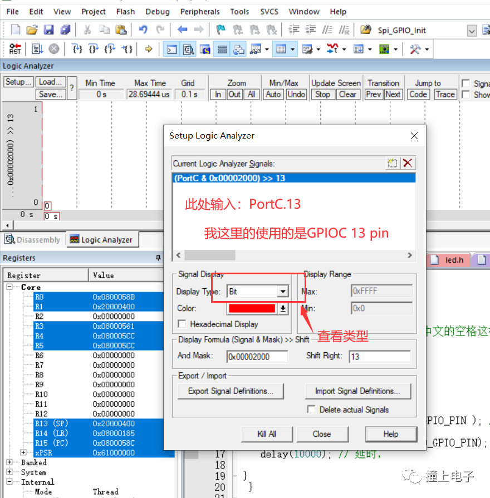The height and width of the screenshot is (498, 490).
Task: Click Export Signal Definitions
Action: pyautogui.click(x=230, y=391)
